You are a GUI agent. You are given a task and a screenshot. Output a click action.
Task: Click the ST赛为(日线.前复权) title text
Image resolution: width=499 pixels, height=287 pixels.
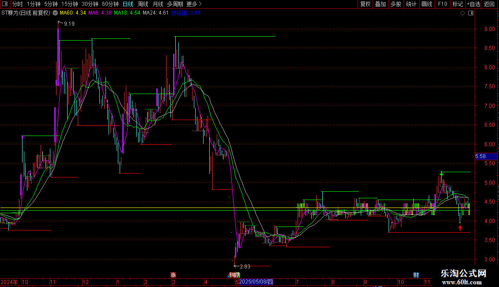point(26,13)
